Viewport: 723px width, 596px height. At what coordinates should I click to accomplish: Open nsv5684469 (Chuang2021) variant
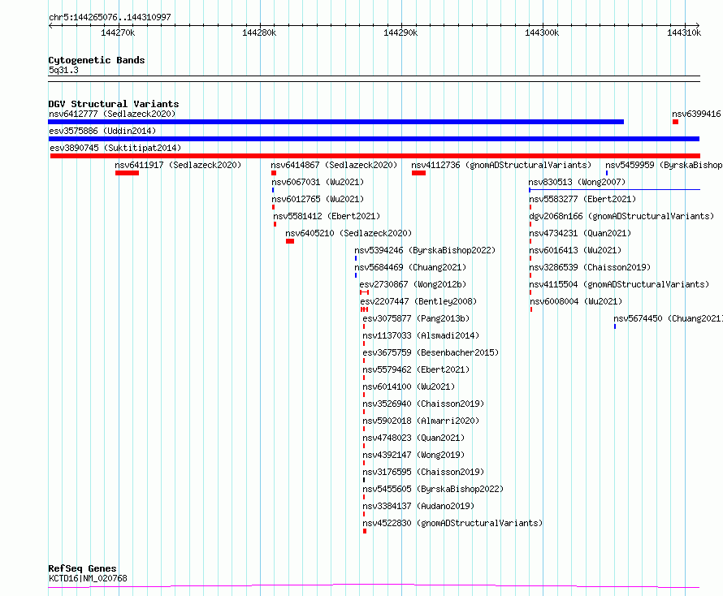[x=410, y=267]
